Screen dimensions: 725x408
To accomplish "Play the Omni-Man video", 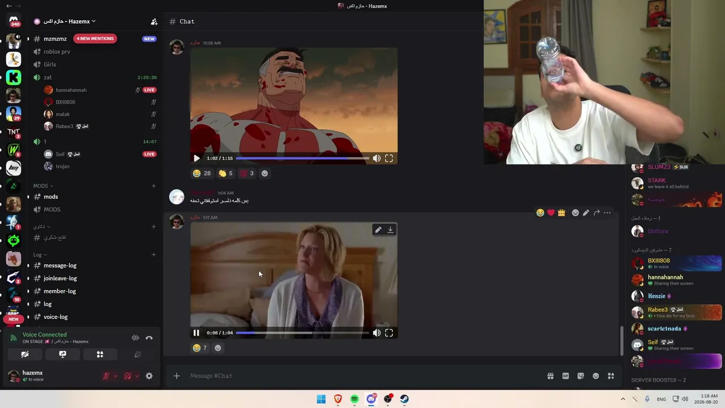I will [197, 159].
